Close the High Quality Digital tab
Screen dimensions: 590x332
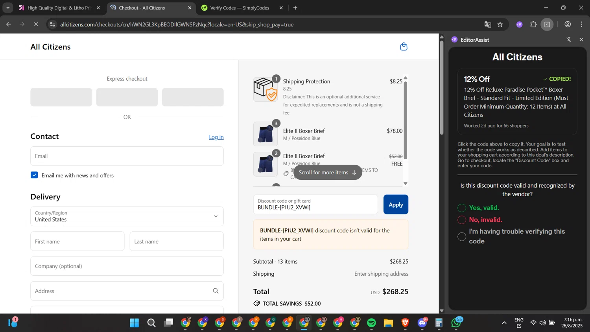point(98,8)
